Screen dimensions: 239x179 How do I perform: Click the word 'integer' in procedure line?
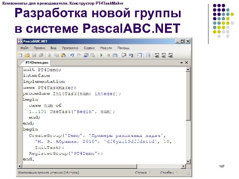(x=105, y=93)
